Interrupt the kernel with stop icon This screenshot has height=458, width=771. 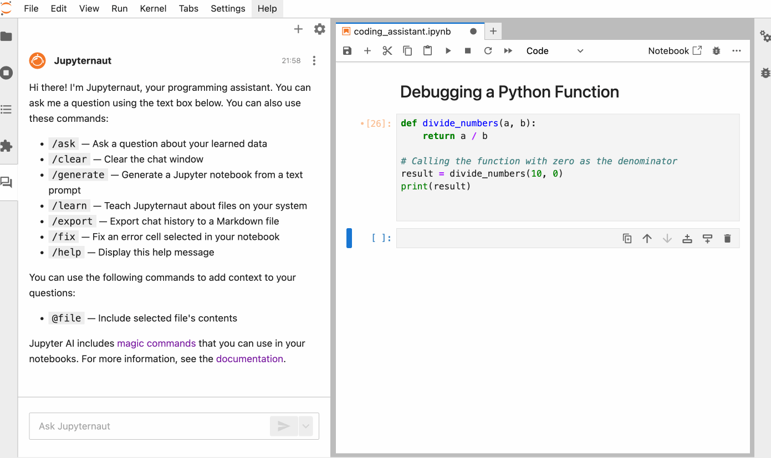(468, 51)
